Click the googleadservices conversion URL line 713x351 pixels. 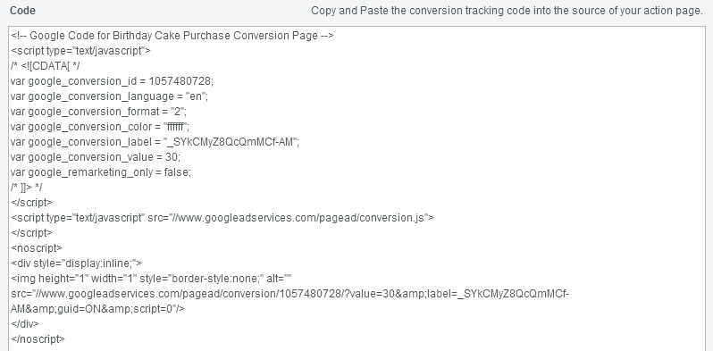[x=289, y=294]
